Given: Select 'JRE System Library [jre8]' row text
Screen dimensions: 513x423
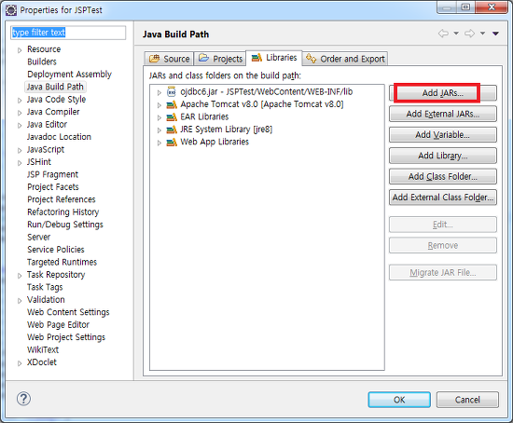Looking at the screenshot, I should pos(226,130).
